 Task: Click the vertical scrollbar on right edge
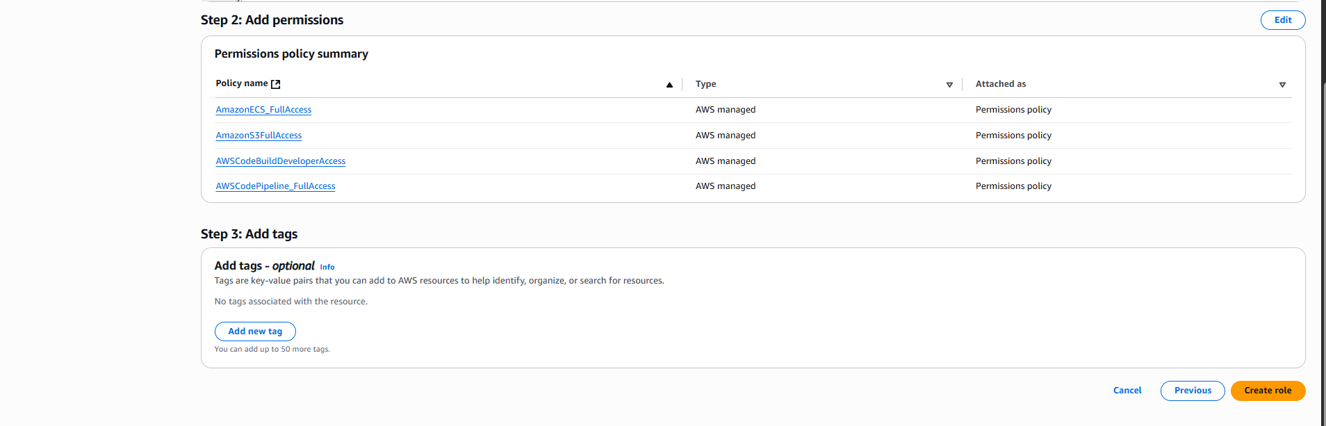1323,208
